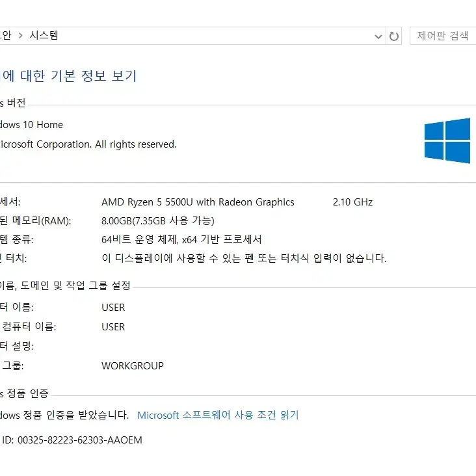Select the second USER full computer name value

113,327
